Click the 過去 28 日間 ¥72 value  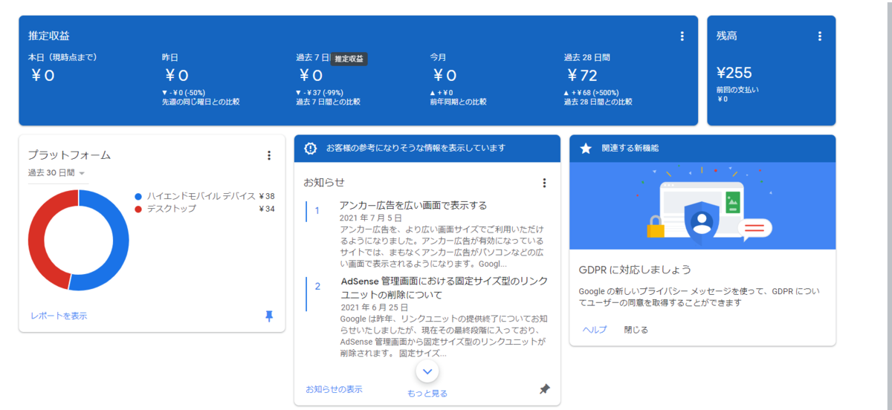[x=582, y=75]
